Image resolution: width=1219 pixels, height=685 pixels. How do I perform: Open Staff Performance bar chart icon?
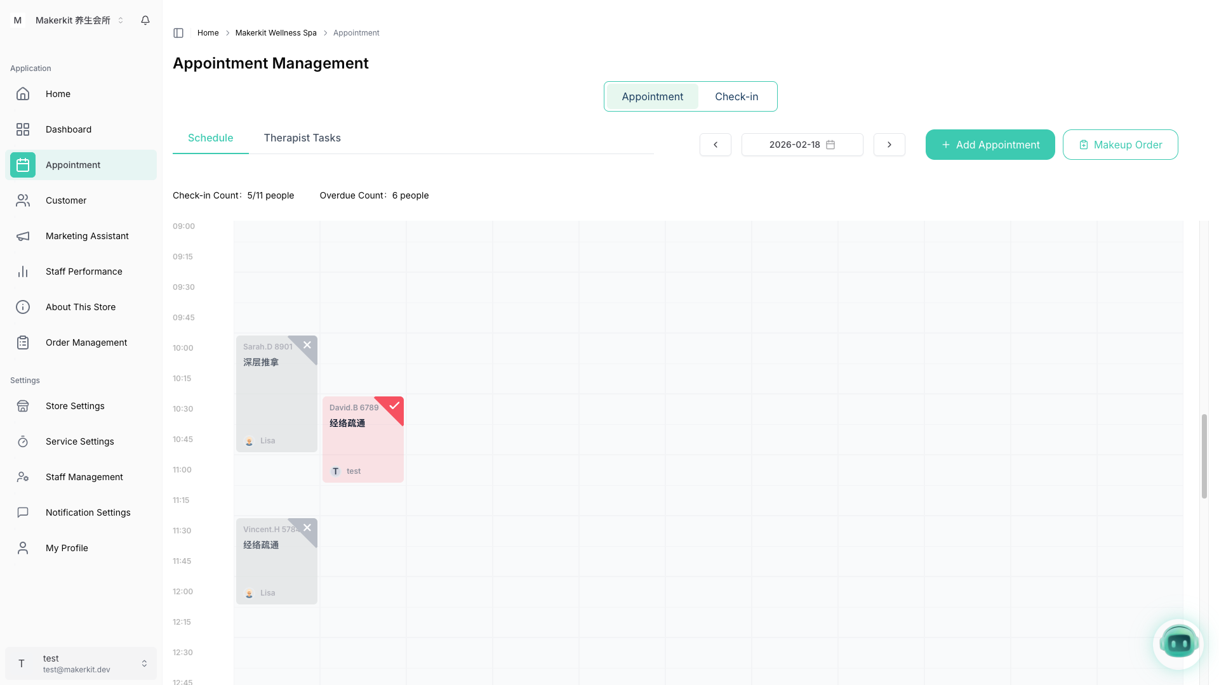tap(23, 271)
